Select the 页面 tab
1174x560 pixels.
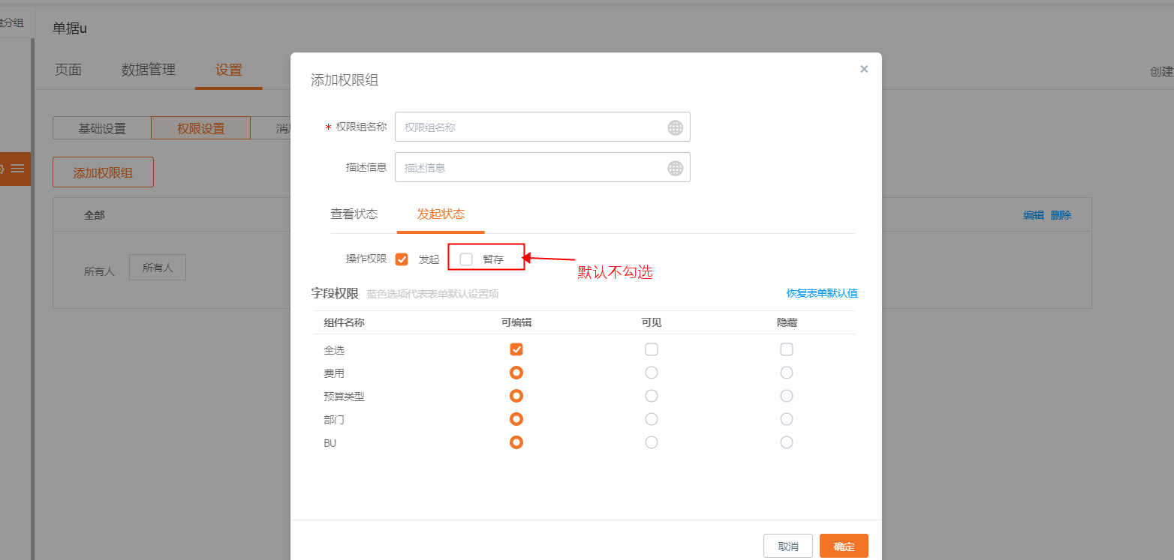click(x=68, y=69)
